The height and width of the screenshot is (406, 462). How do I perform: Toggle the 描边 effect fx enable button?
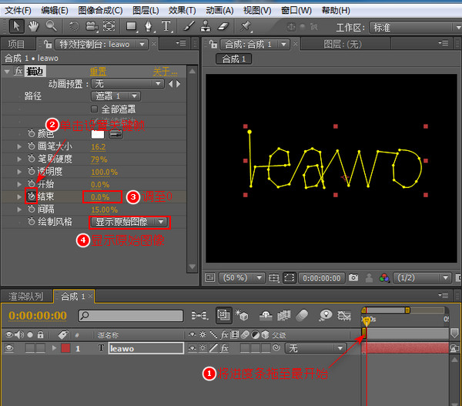(18, 72)
